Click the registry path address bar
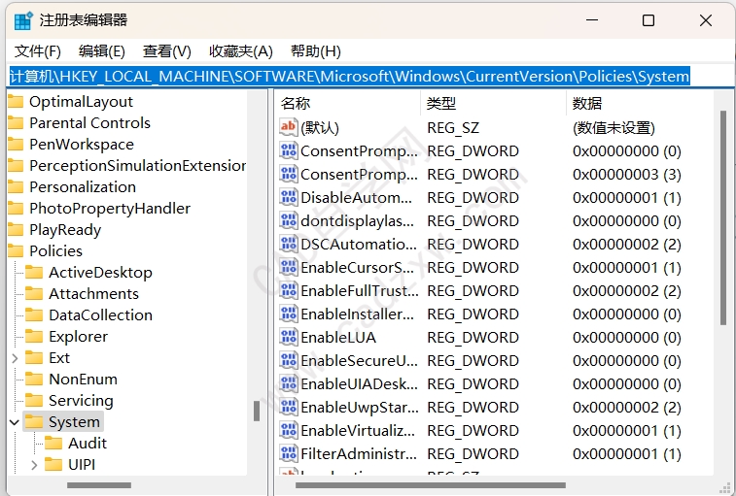Image resolution: width=736 pixels, height=496 pixels. coord(369,76)
